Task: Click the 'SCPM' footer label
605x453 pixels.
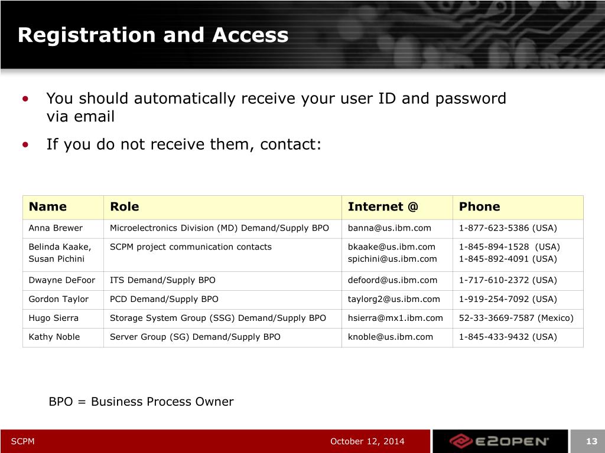Action: (23, 441)
